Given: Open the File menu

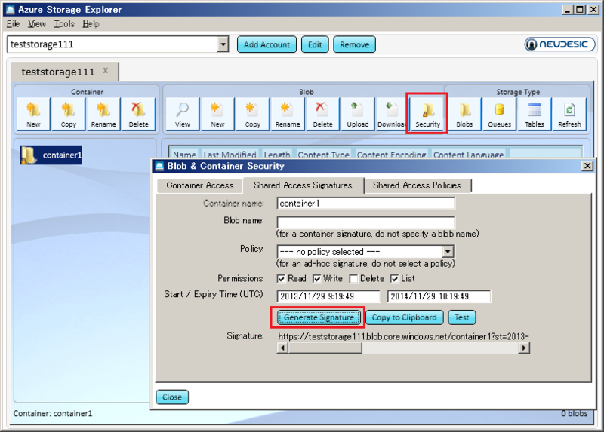Looking at the screenshot, I should click(x=13, y=24).
